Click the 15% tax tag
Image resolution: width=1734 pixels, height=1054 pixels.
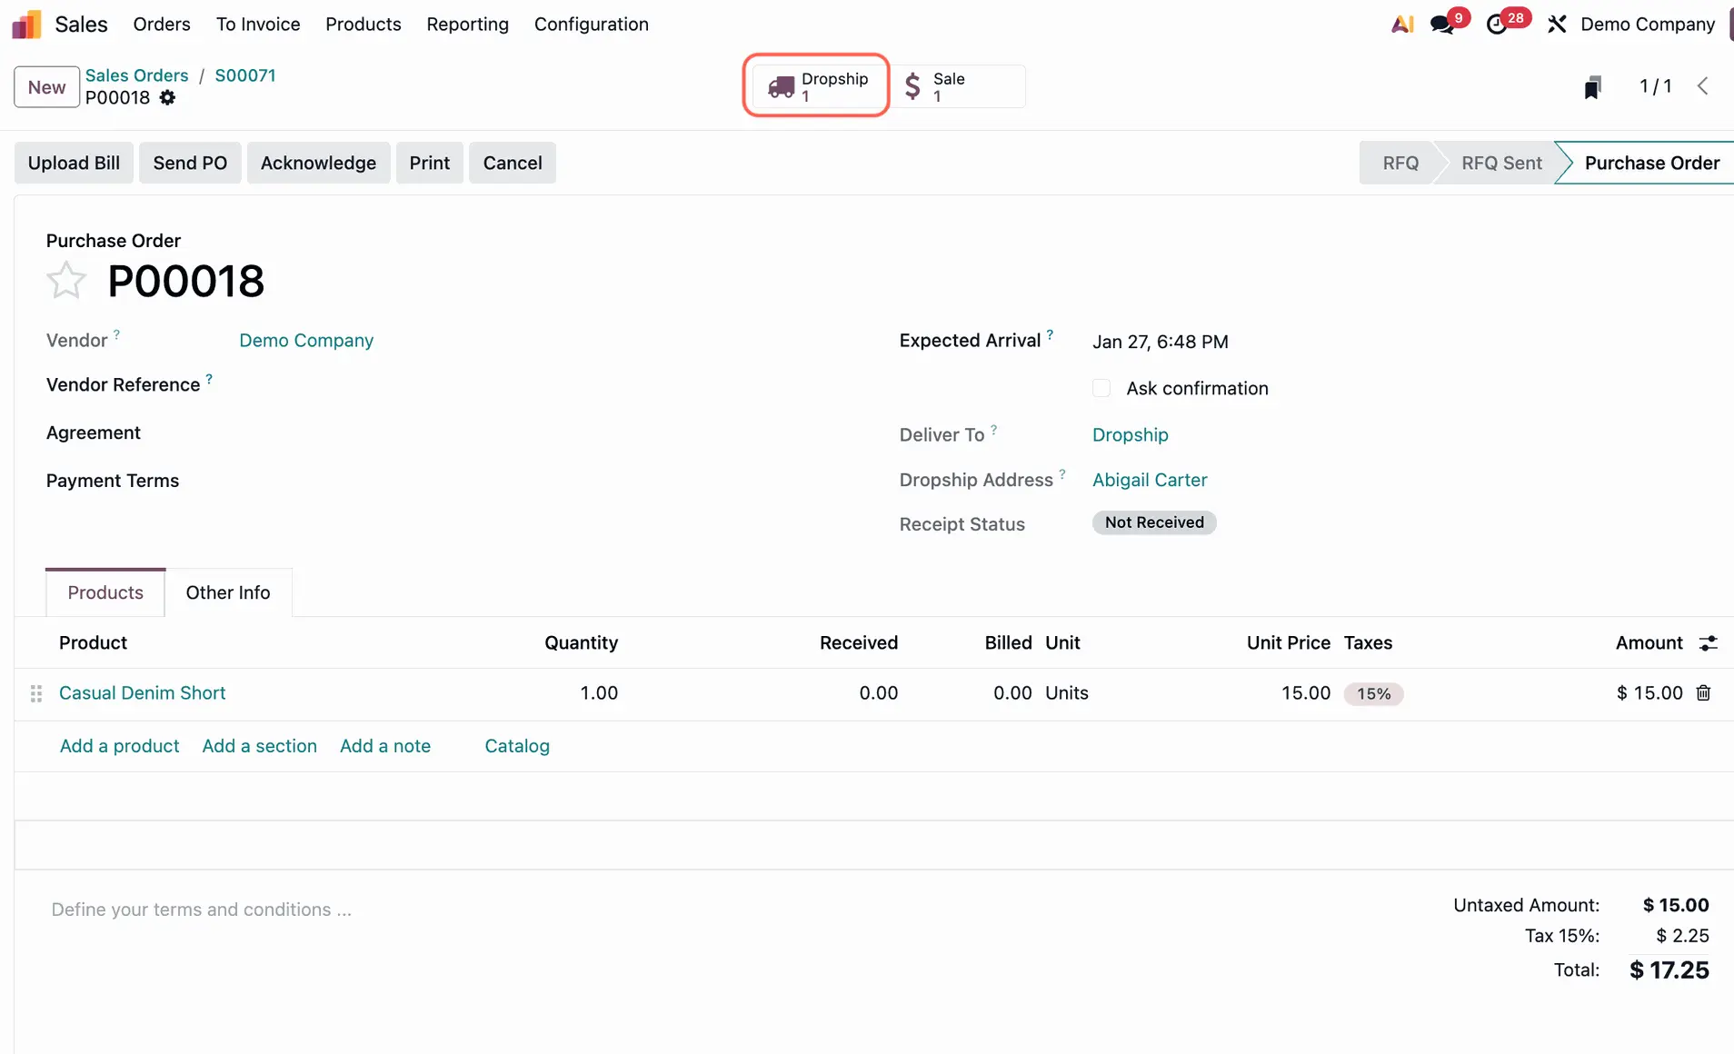click(1373, 694)
